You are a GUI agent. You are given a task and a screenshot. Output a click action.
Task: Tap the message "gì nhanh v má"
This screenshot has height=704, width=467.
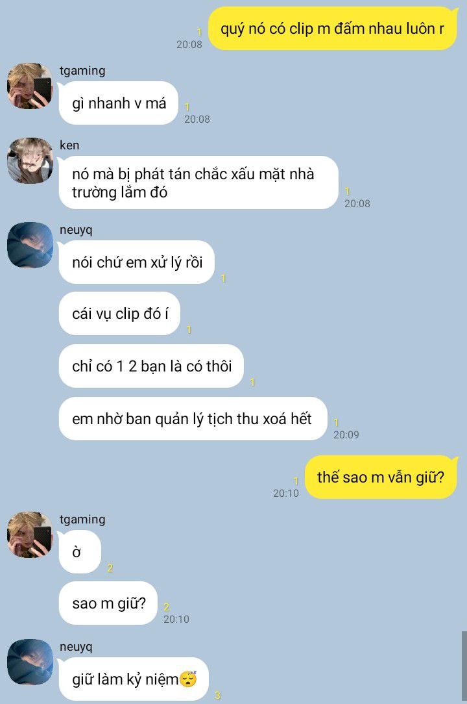click(x=119, y=103)
